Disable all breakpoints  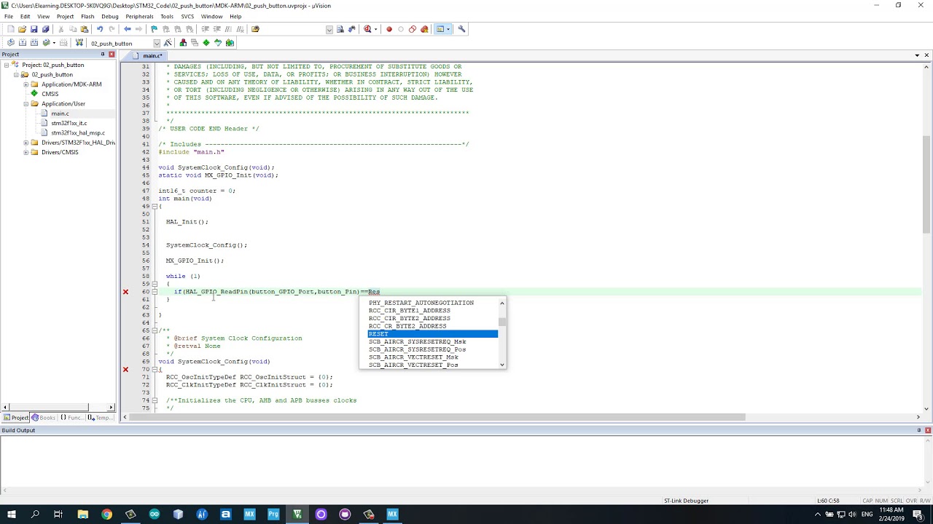pos(413,29)
